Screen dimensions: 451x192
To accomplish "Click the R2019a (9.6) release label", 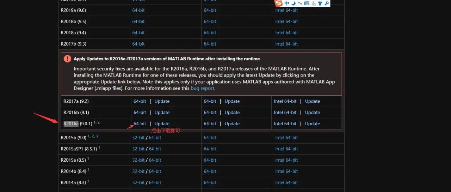I will pyautogui.click(x=73, y=10).
